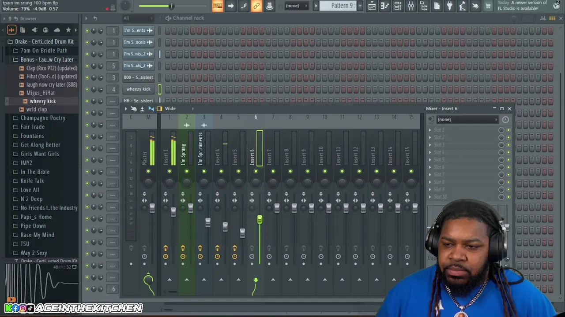Select the speaker plugin tab in Browser
The height and width of the screenshot is (317, 565).
click(34, 30)
